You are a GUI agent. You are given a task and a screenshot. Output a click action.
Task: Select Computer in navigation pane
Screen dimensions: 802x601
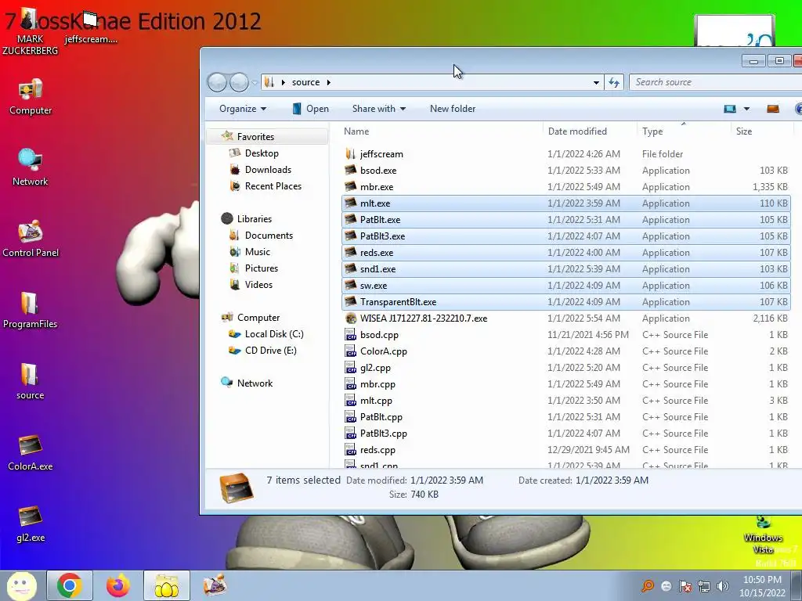pyautogui.click(x=258, y=318)
